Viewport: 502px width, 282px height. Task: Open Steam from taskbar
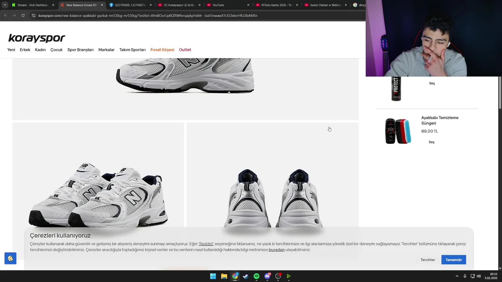(x=246, y=276)
